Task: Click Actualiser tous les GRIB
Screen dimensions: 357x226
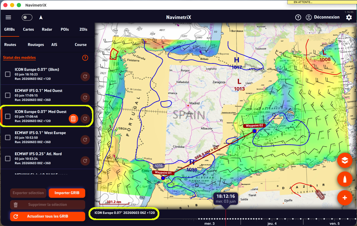Action: pos(47,216)
